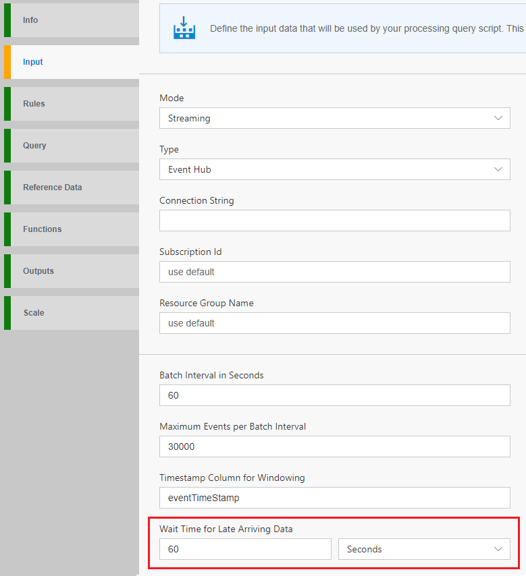Viewport: 526px width, 576px height.
Task: Click the Maximum Events per Batch Interval field
Action: tap(334, 447)
